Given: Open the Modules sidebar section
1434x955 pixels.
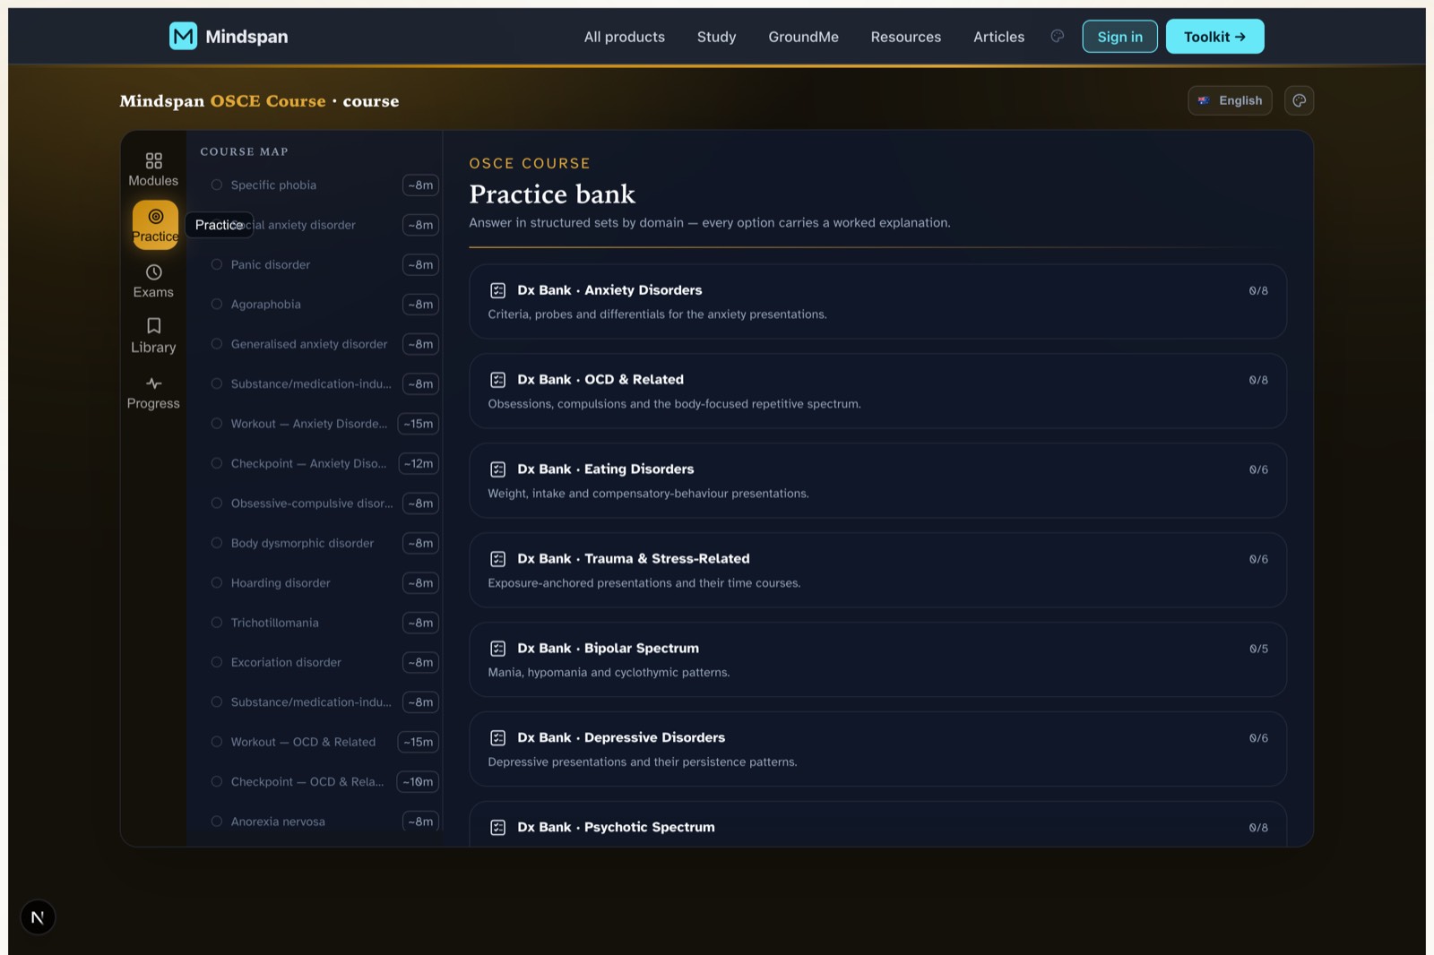Looking at the screenshot, I should (153, 168).
